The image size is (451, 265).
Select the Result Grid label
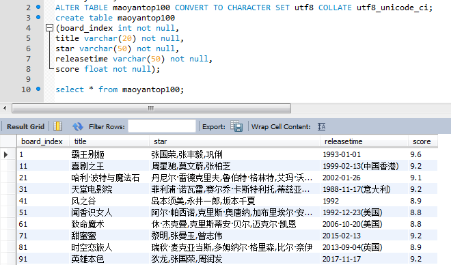click(25, 127)
